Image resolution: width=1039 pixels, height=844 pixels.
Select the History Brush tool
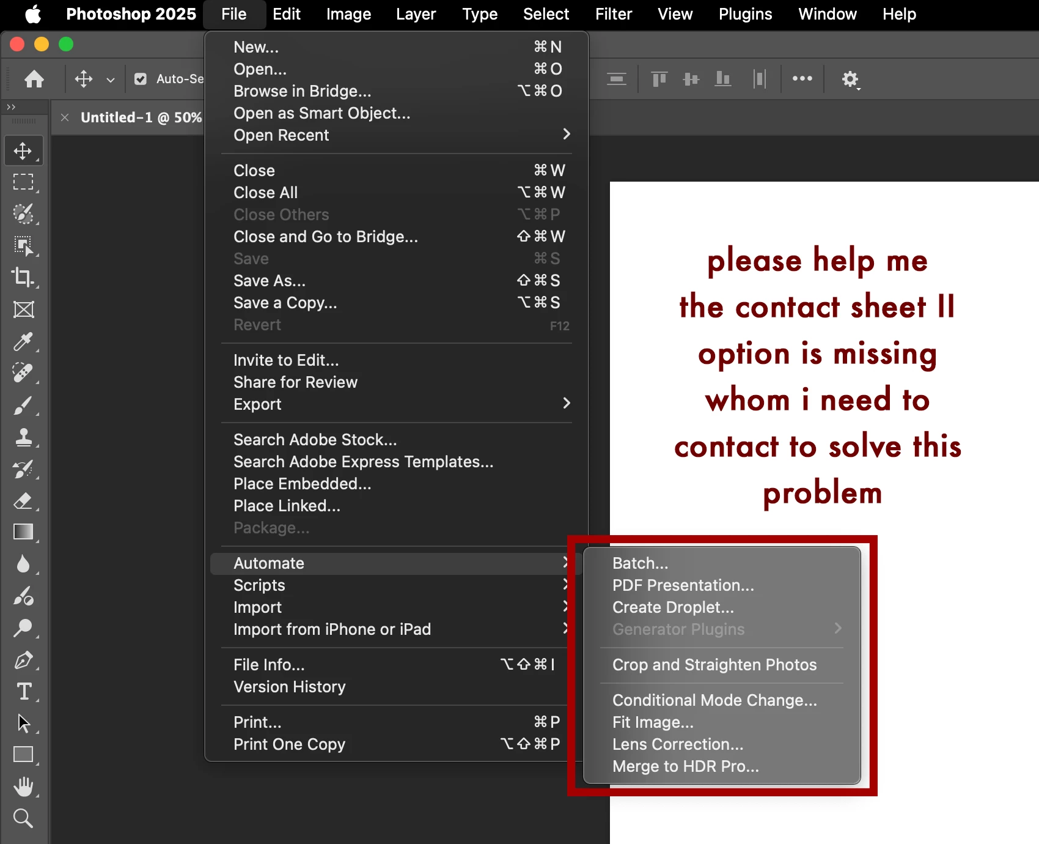23,468
